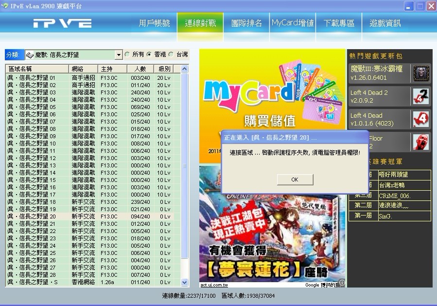Select the 香港 region radio button

pos(149,54)
